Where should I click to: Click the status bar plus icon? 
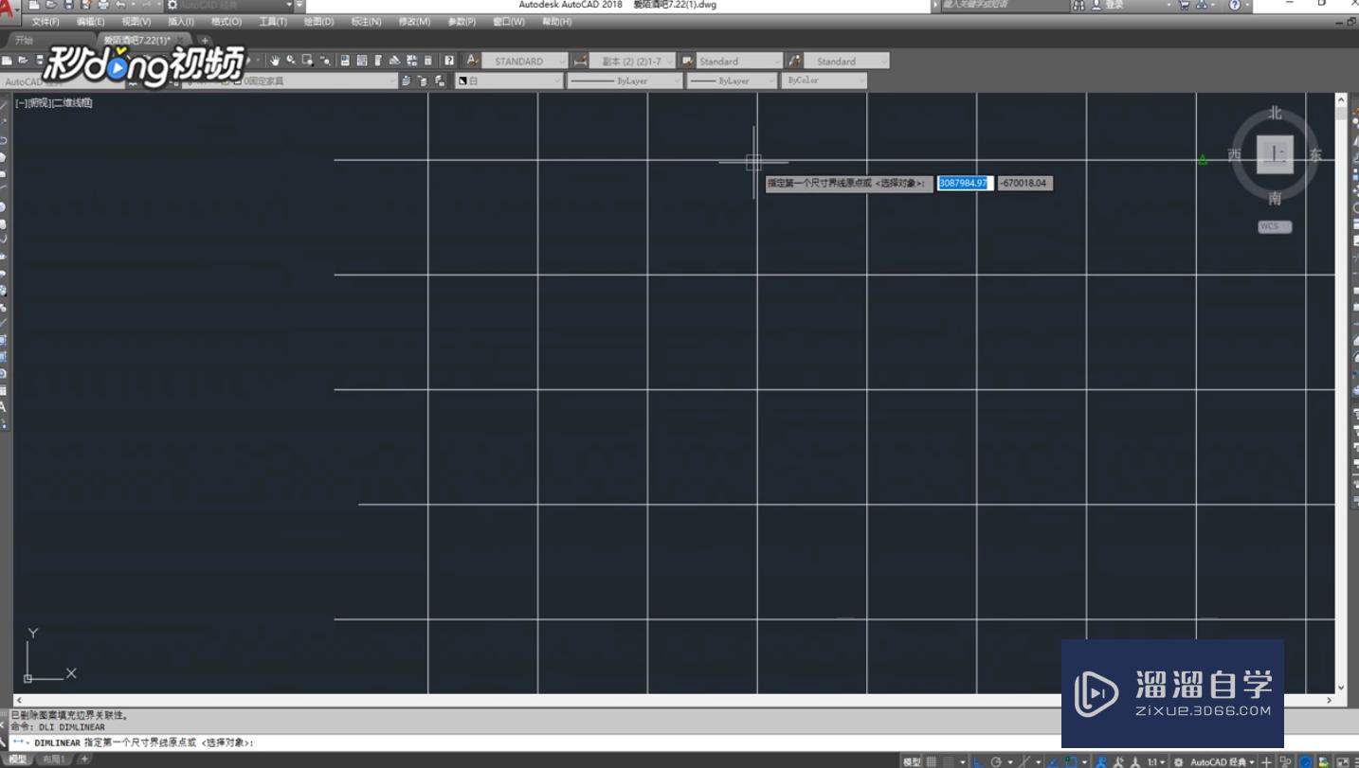point(1266,761)
